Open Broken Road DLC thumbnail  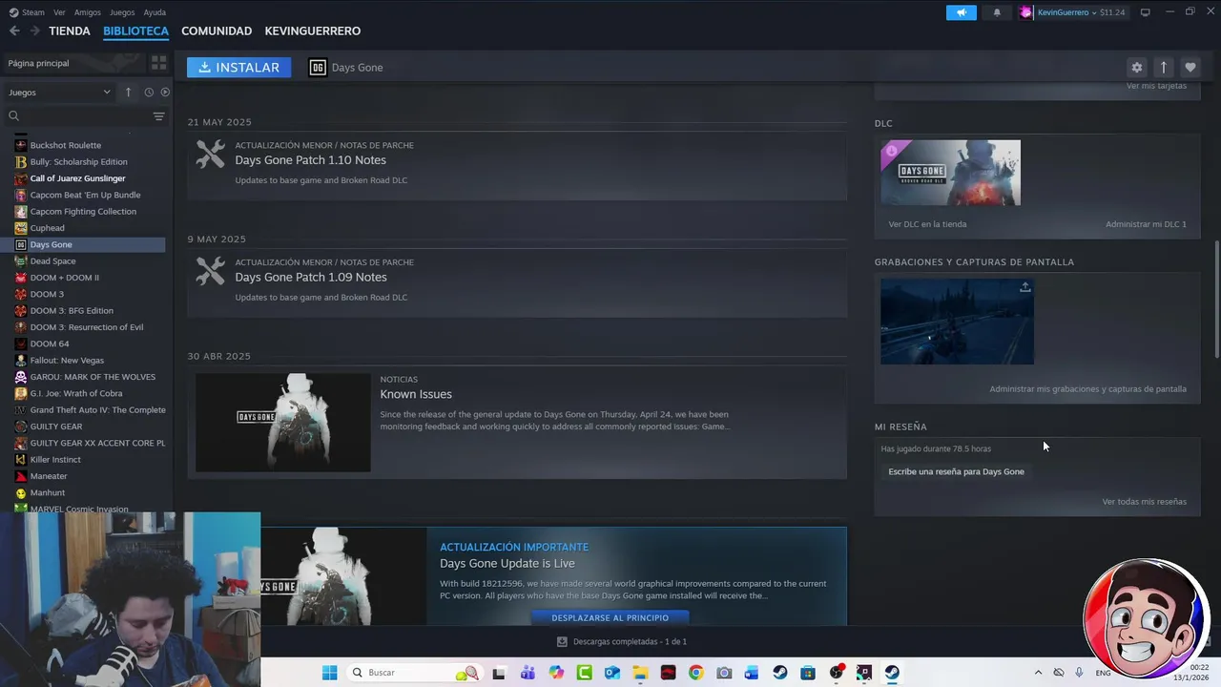pos(950,173)
